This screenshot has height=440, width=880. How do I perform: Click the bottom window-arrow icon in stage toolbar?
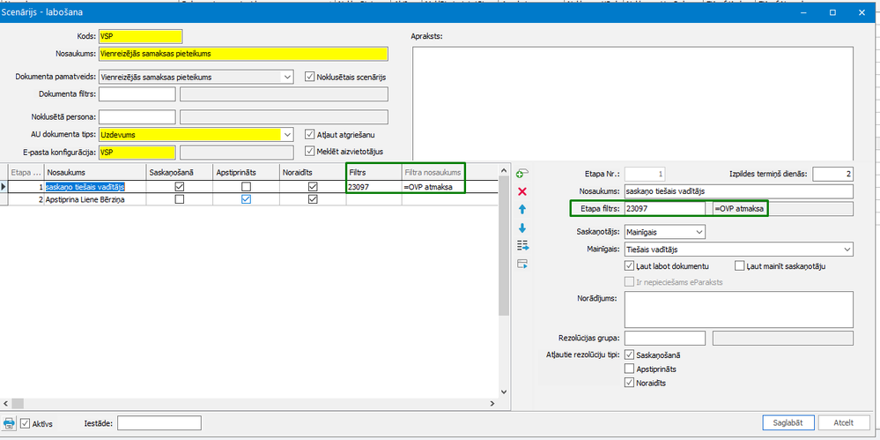pos(522,264)
